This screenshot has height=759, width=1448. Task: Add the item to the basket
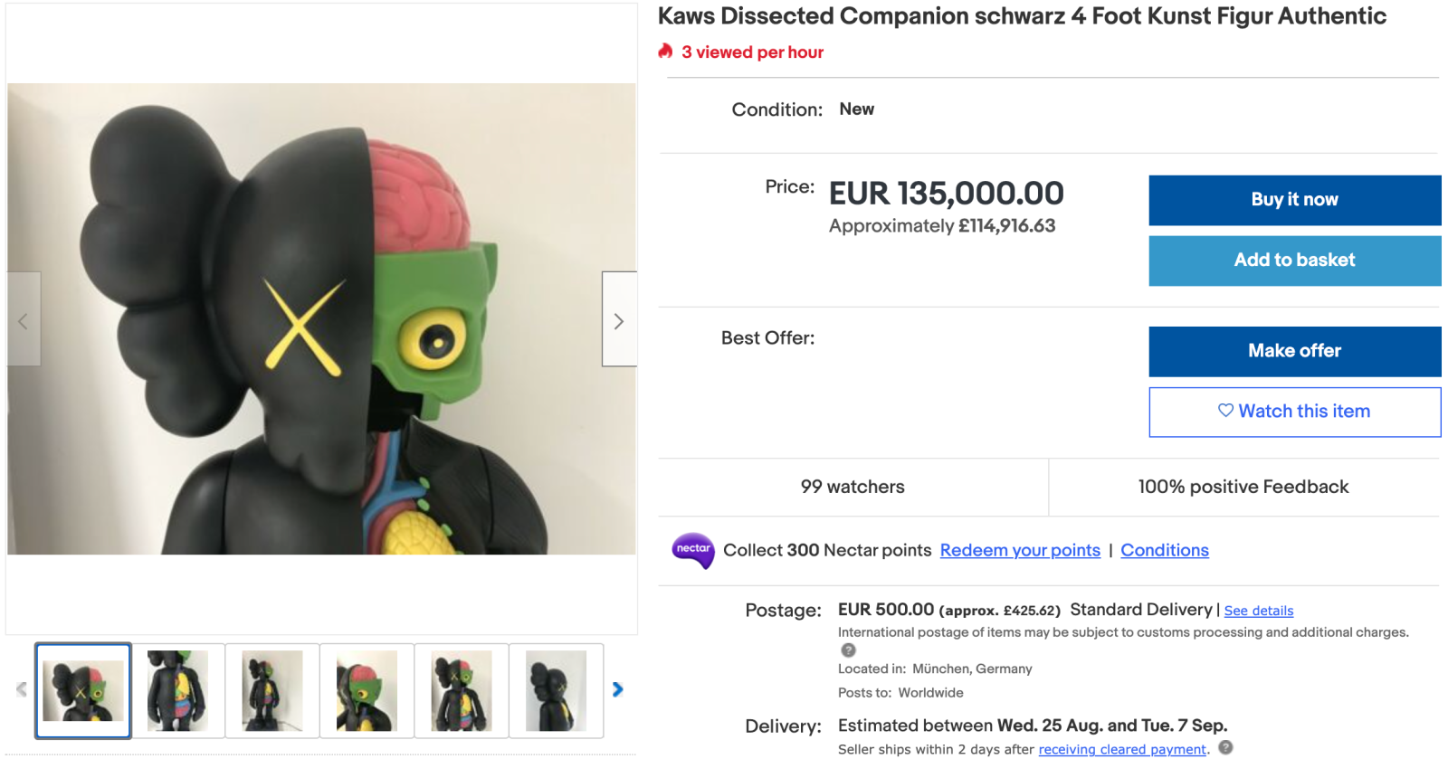tap(1294, 261)
